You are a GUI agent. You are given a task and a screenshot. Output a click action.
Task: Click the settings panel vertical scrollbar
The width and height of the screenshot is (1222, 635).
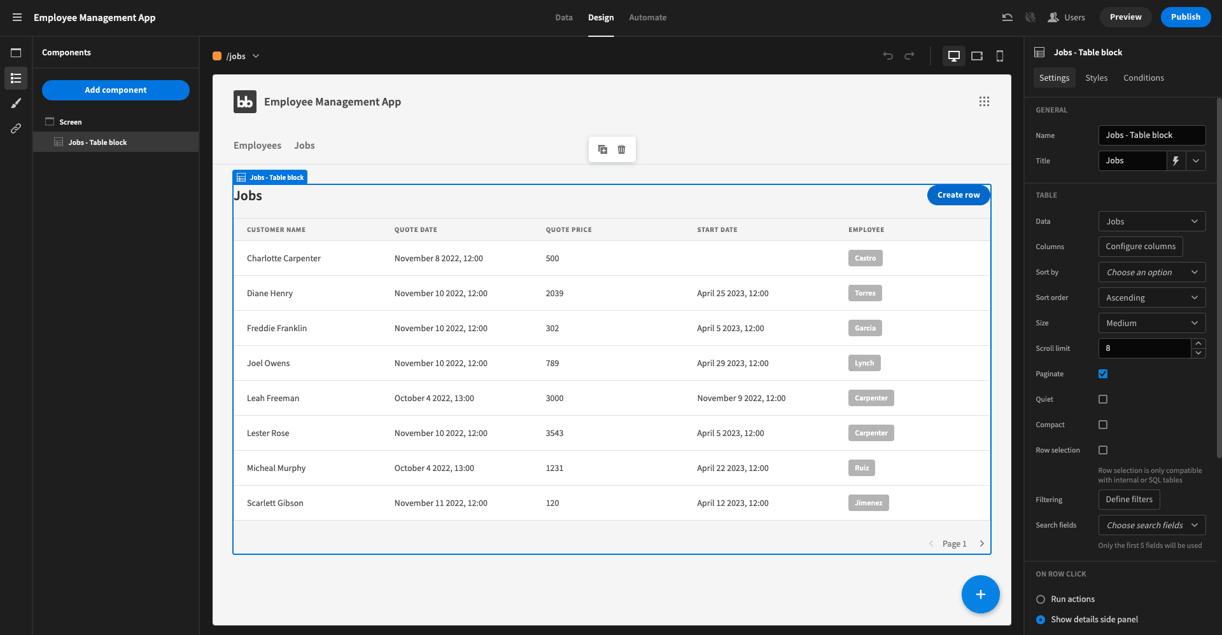(1219, 277)
